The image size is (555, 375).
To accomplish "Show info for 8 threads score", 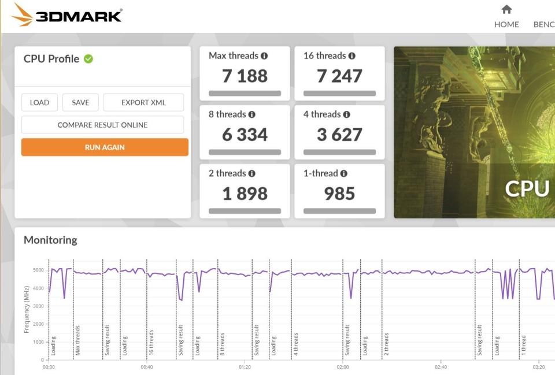I will pos(251,114).
